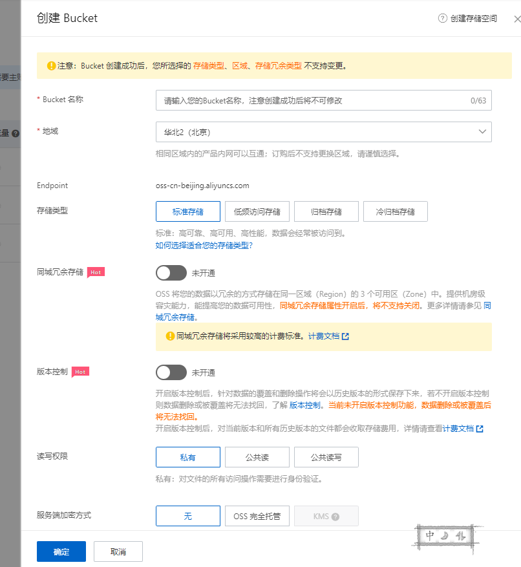Select 私有 read-write permission
The width and height of the screenshot is (521, 567).
188,457
